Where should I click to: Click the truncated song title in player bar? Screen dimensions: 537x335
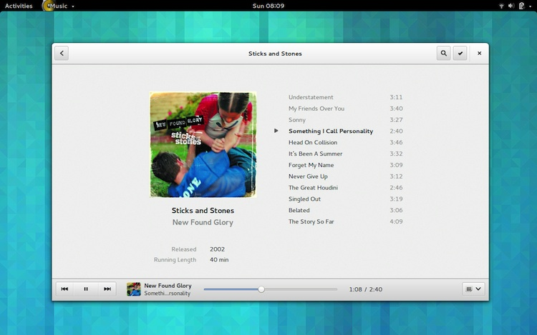coord(167,294)
